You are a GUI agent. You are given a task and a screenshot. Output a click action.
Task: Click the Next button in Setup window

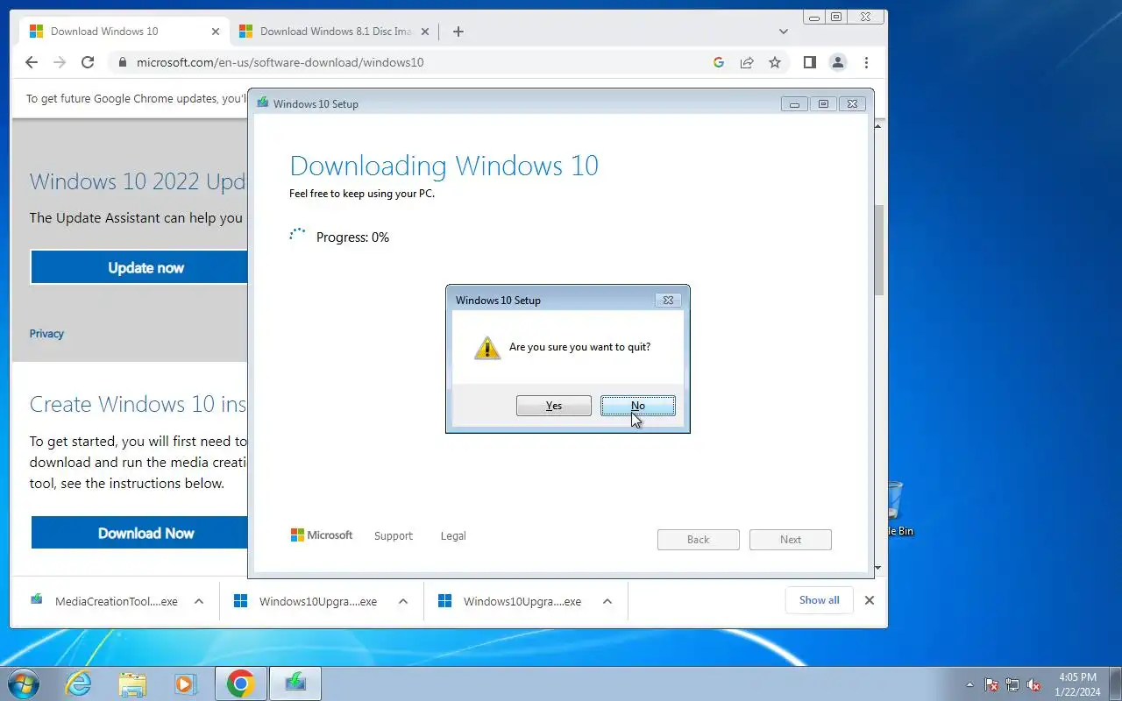[x=790, y=540]
